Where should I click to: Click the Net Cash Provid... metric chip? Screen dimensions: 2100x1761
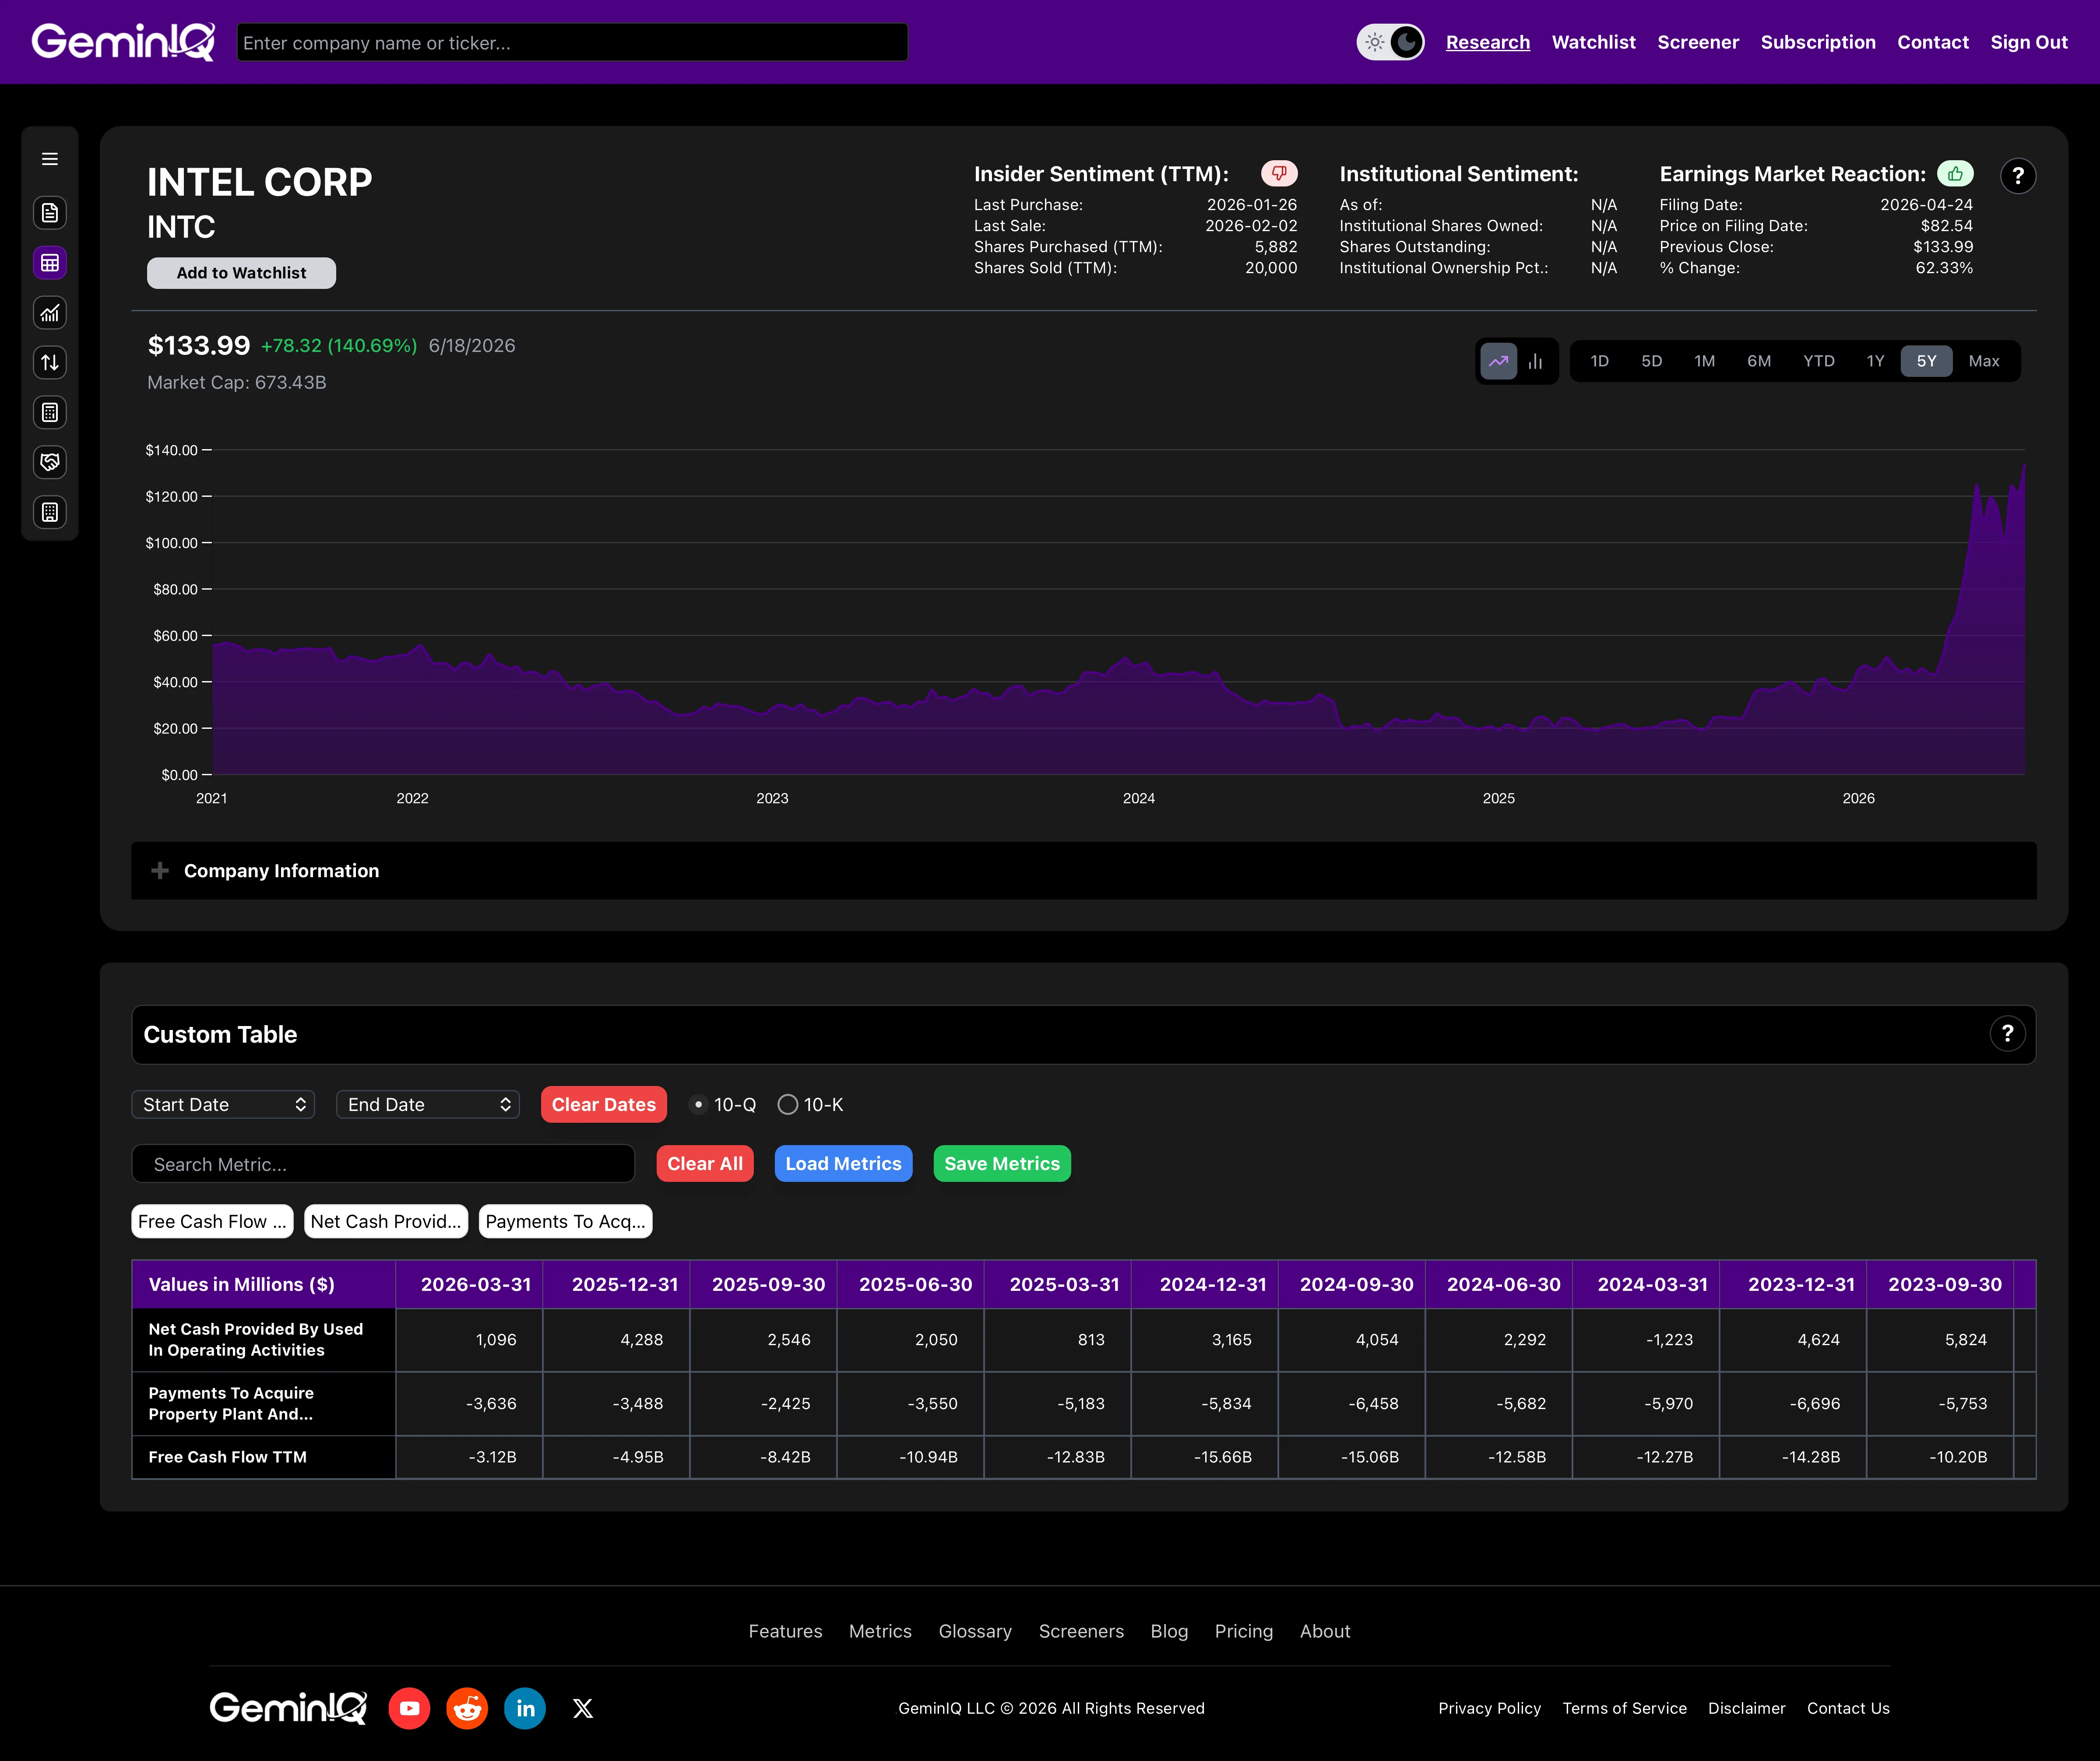click(x=386, y=1221)
